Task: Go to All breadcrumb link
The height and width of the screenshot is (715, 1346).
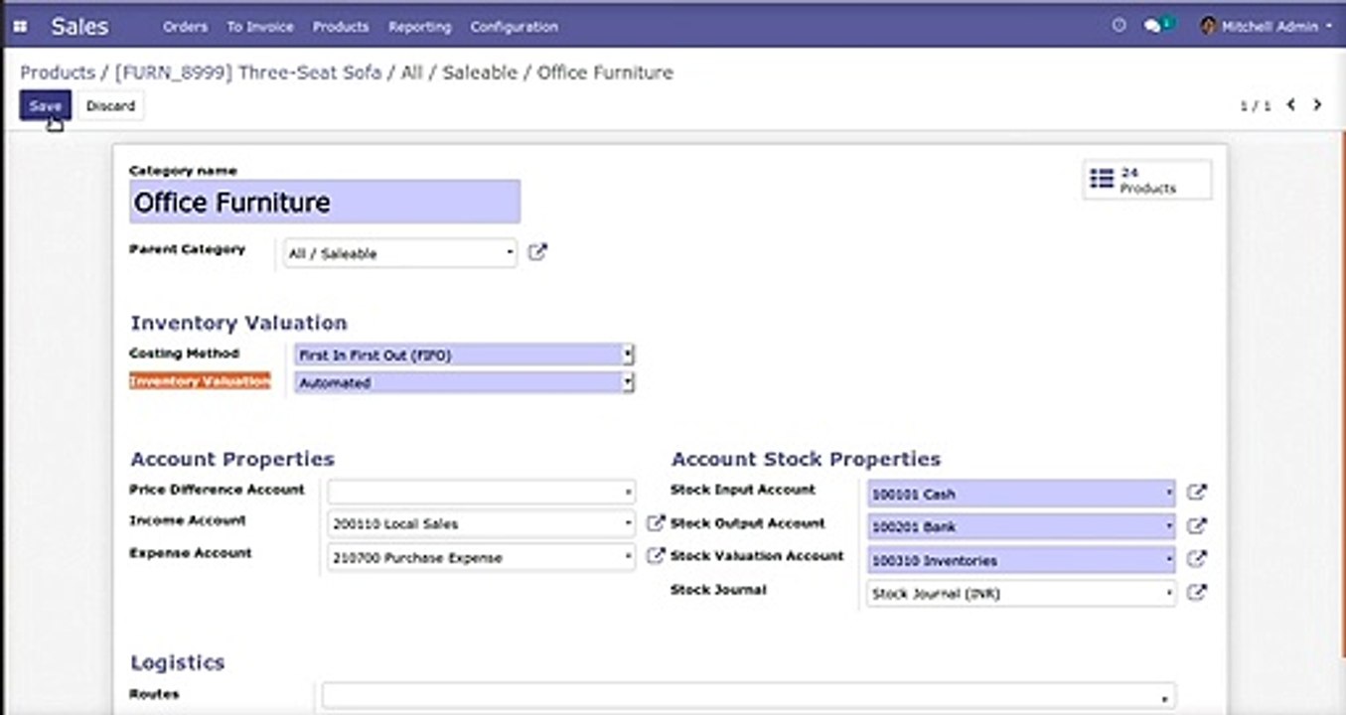Action: pyautogui.click(x=412, y=72)
